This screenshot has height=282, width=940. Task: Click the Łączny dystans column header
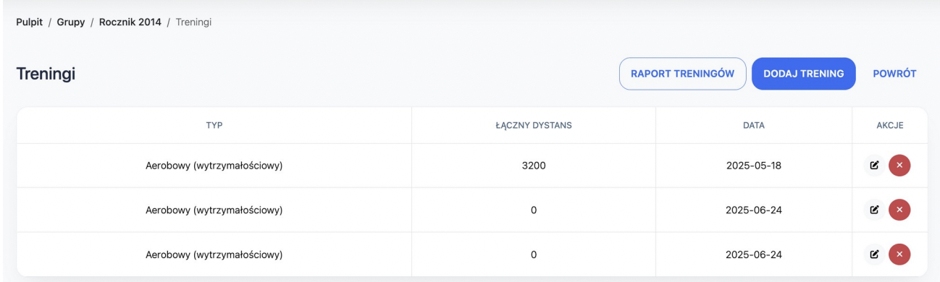pos(534,126)
